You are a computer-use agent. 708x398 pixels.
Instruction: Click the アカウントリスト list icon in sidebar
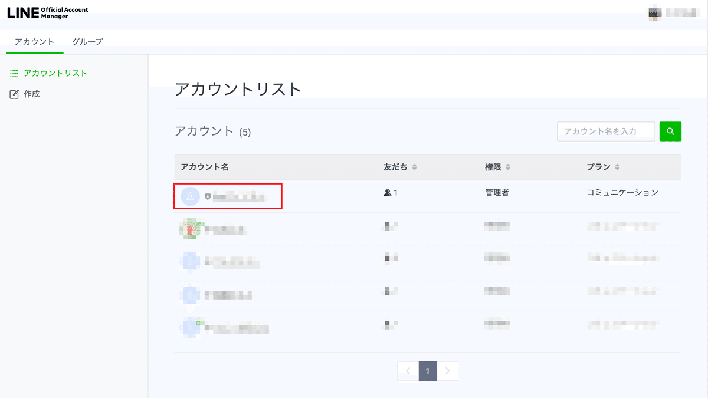point(14,73)
